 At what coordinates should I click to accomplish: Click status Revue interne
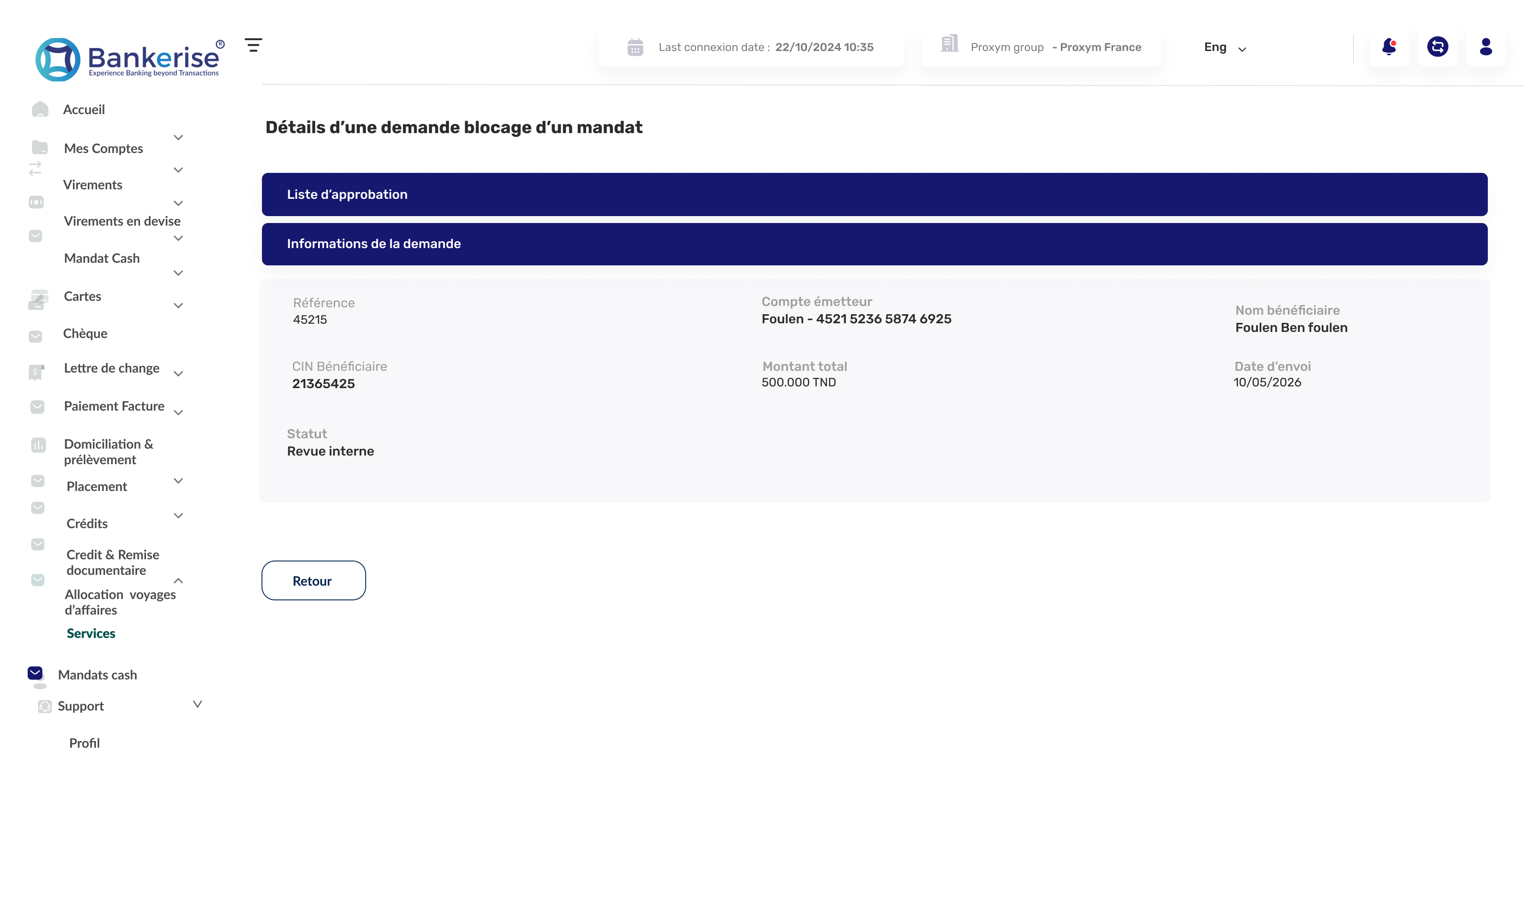330,451
